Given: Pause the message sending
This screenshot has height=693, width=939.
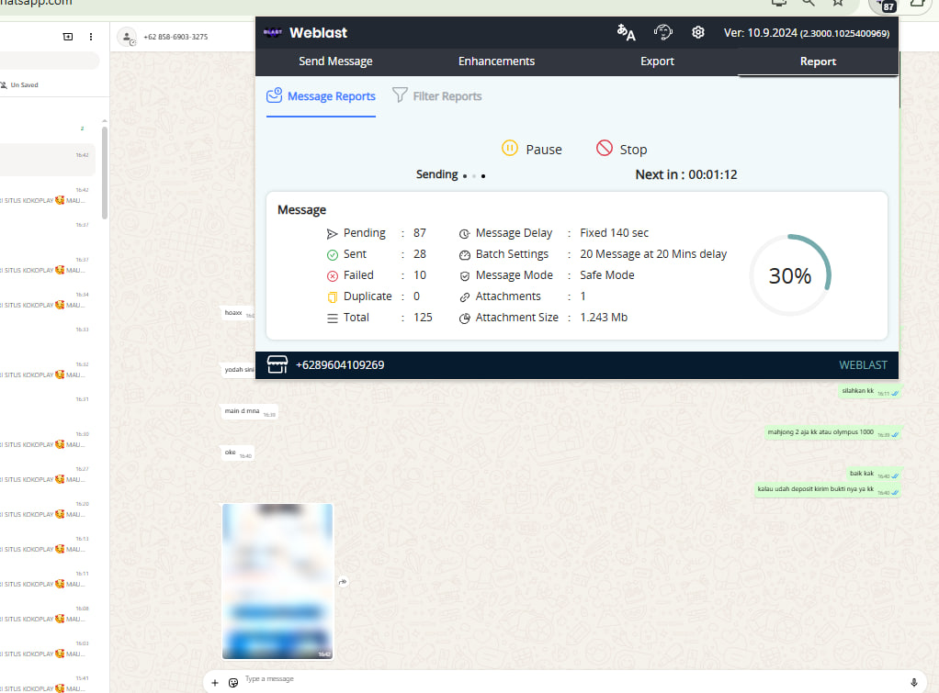Looking at the screenshot, I should tap(532, 149).
